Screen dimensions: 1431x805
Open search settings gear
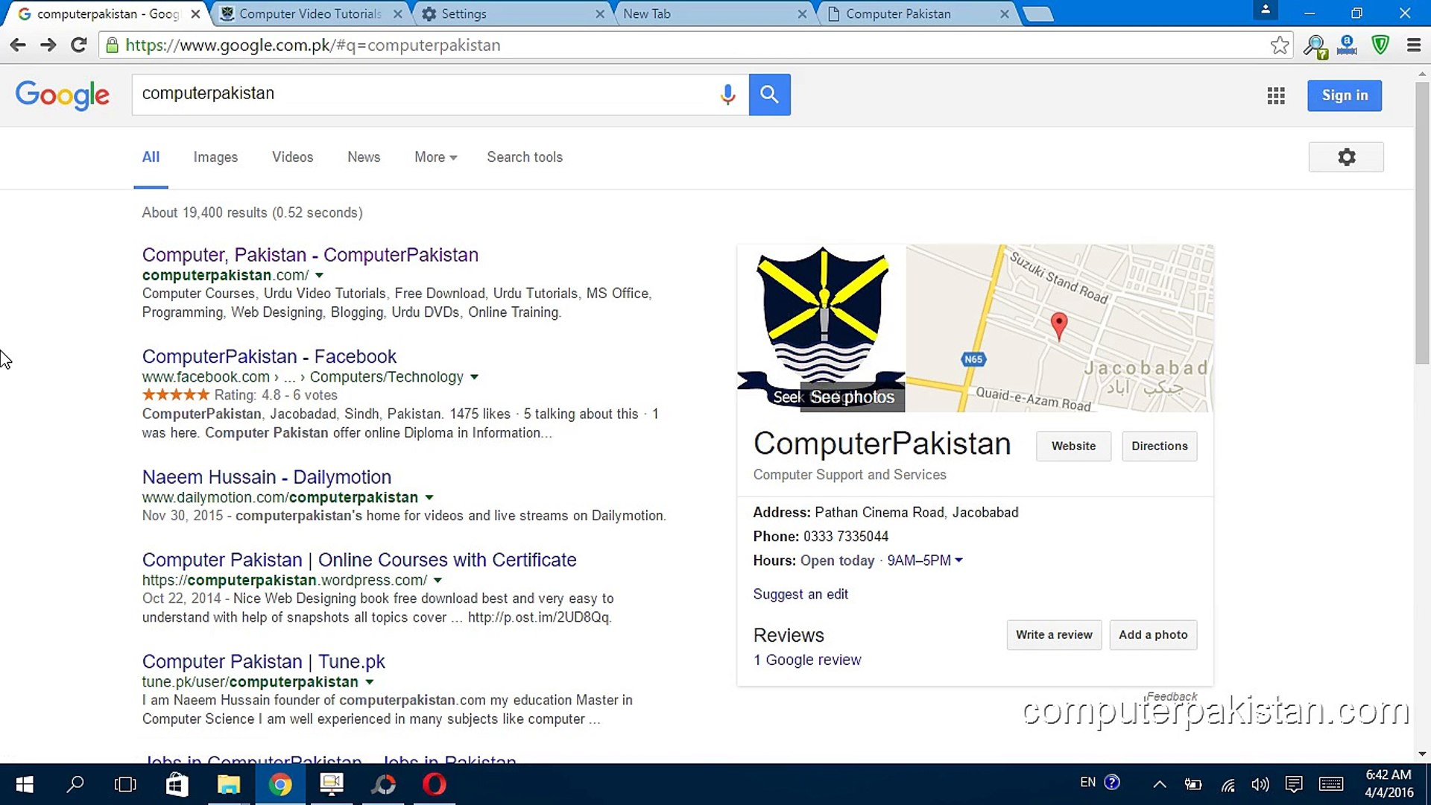click(1345, 157)
